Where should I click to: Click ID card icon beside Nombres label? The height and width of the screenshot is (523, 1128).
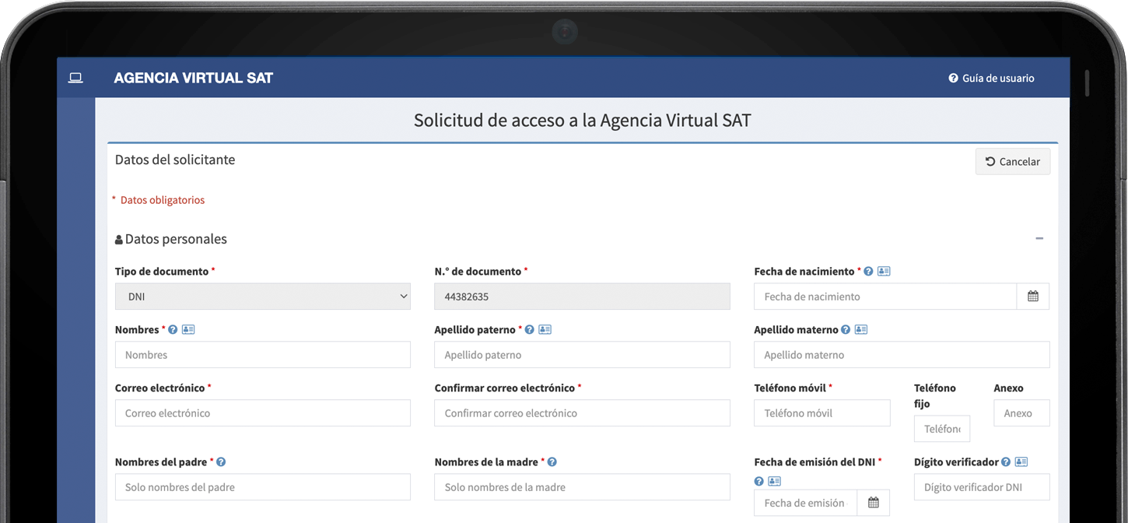[188, 330]
